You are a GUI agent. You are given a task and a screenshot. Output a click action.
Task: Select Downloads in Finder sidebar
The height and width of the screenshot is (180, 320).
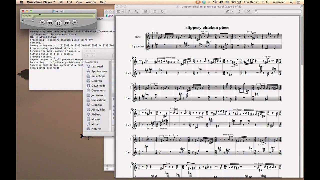coord(98,85)
